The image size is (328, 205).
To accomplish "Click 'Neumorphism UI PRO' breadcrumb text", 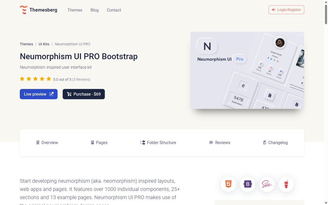I will click(x=73, y=44).
